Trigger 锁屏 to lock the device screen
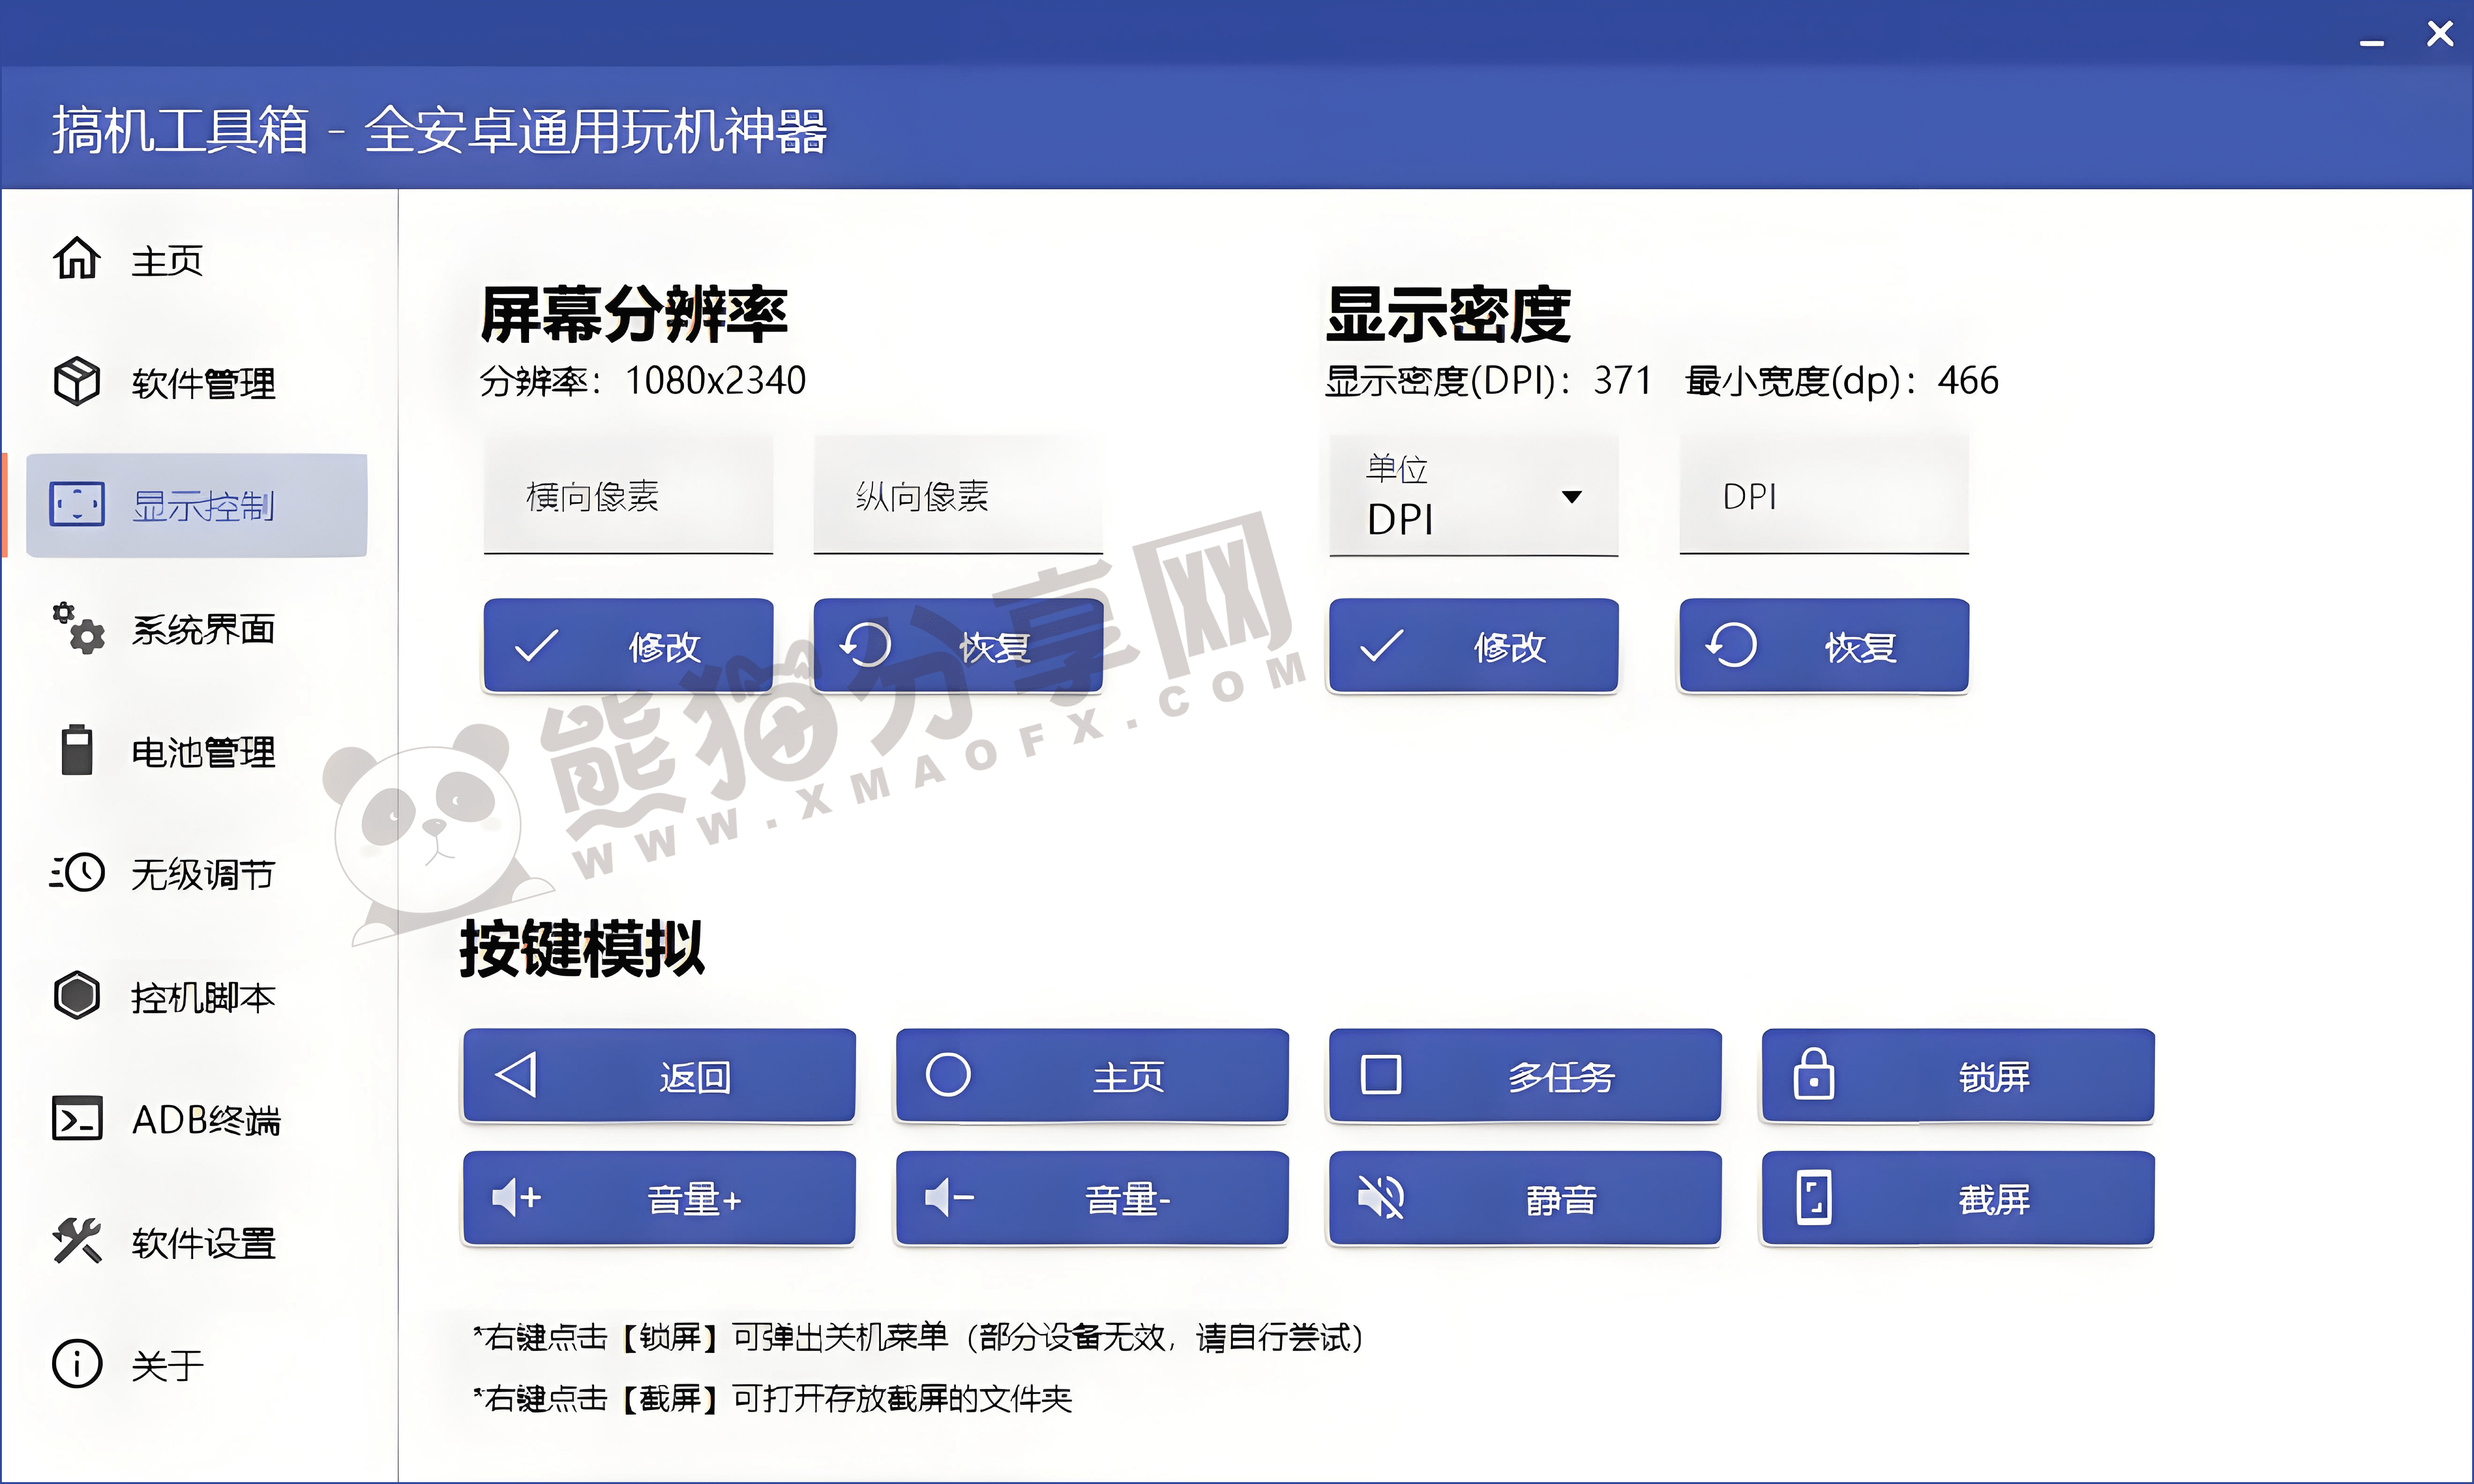The image size is (2474, 1484). (1957, 1076)
